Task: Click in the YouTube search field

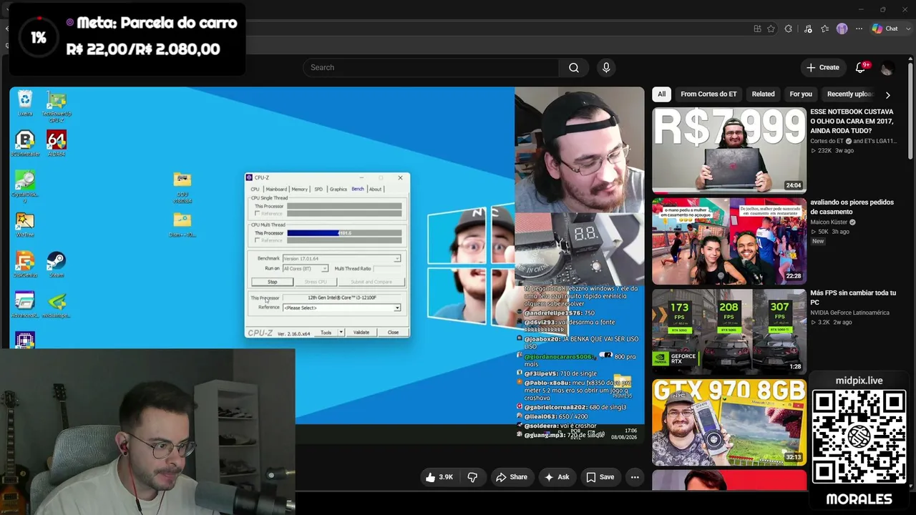Action: point(431,67)
